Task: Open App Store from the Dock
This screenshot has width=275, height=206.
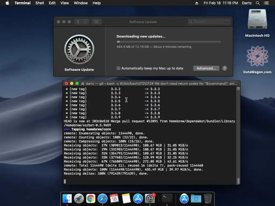Action: tap(138, 199)
